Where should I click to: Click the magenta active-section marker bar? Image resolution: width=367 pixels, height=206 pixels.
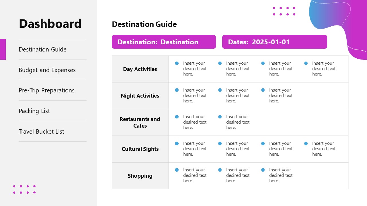coord(3,49)
